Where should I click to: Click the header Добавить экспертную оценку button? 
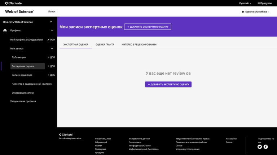point(148,27)
